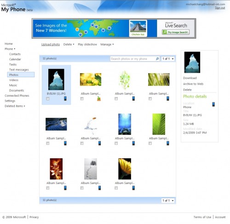
Task: Check the green vine photo checkbox
Action: pos(116,98)
